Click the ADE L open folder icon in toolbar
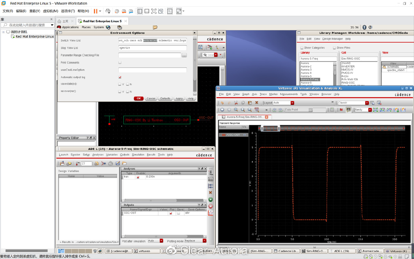 (125, 163)
